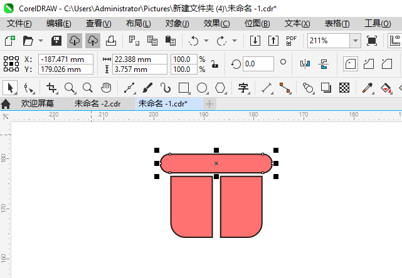Mirror the object horizontally
Image resolution: width=402 pixels, height=278 pixels.
tap(305, 64)
